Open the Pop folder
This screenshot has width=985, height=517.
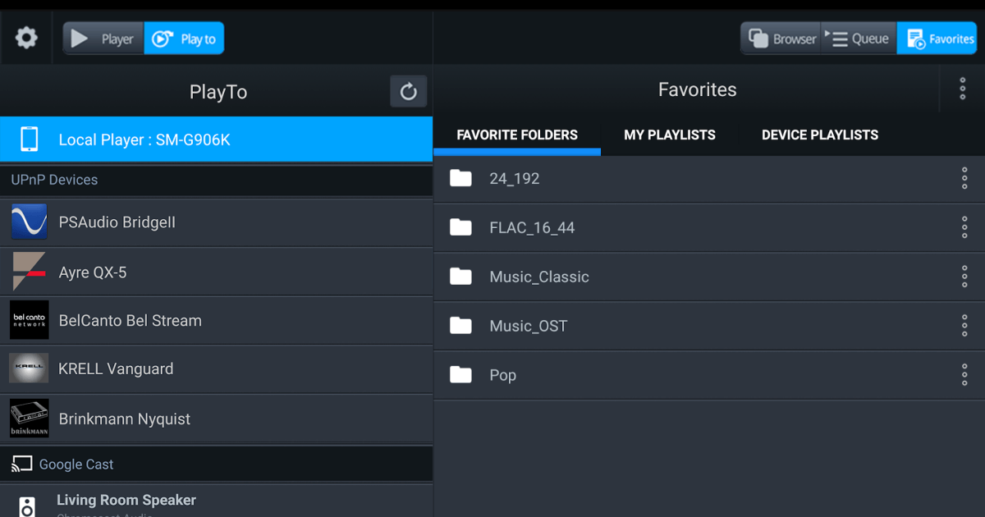click(709, 376)
